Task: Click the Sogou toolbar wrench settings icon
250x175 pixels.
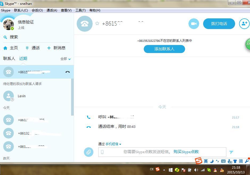Action: (x=247, y=161)
